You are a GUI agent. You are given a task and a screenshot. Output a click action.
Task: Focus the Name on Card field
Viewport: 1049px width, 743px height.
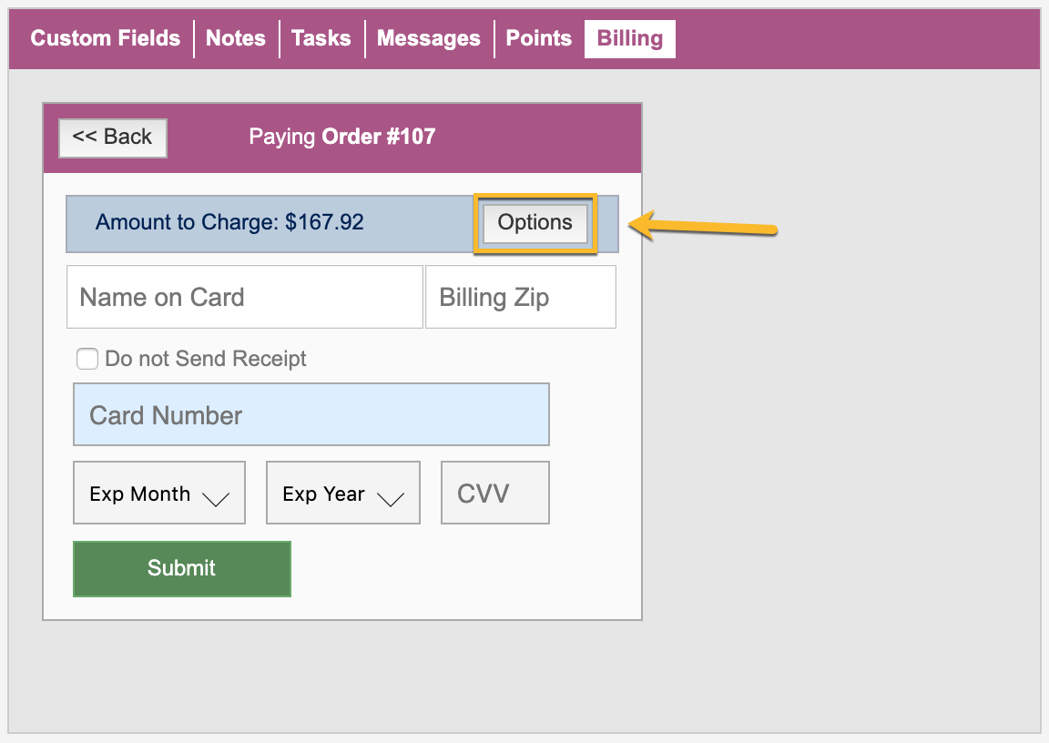245,297
